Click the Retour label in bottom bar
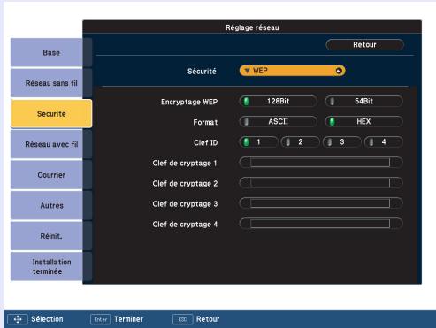 pyautogui.click(x=208, y=319)
